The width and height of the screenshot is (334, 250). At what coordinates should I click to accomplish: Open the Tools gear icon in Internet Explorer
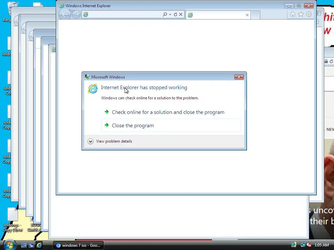[309, 14]
